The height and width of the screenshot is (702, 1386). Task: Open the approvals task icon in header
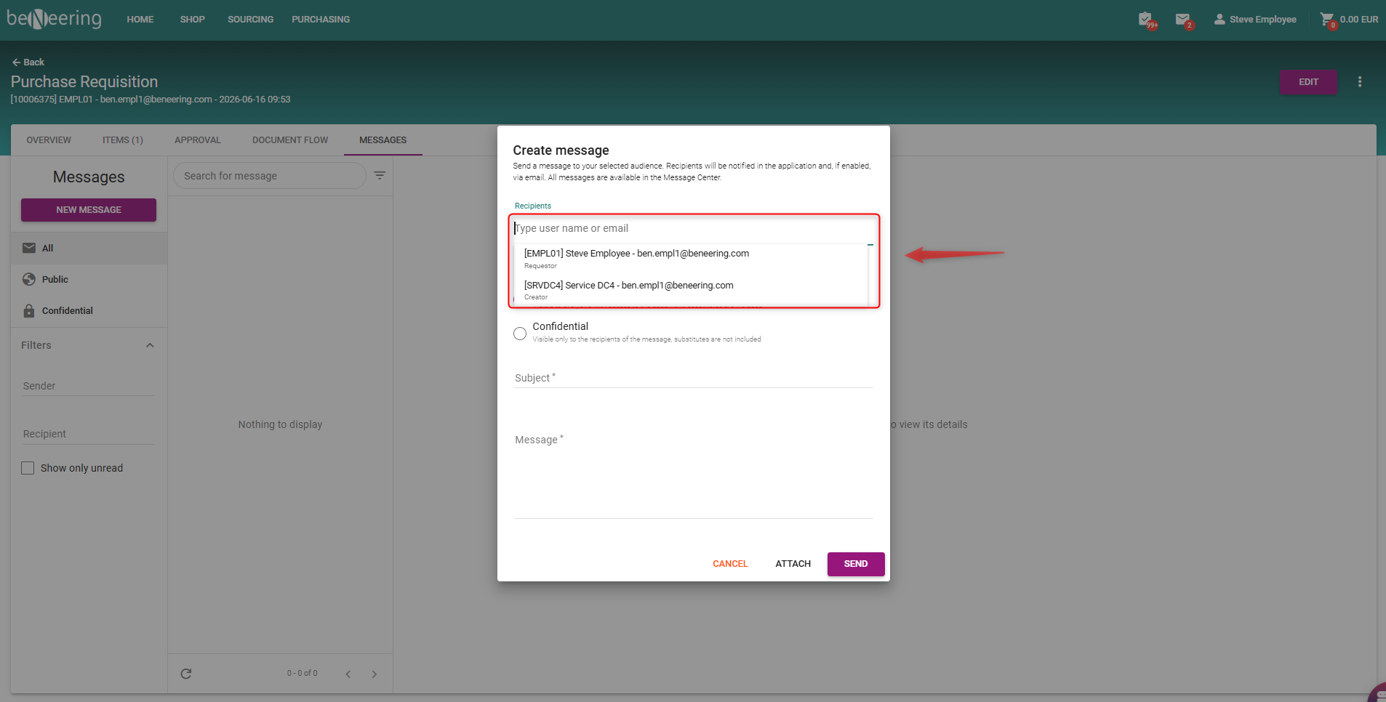point(1146,20)
